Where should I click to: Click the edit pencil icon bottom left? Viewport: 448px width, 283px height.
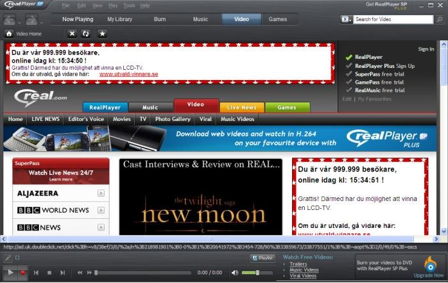point(8,258)
